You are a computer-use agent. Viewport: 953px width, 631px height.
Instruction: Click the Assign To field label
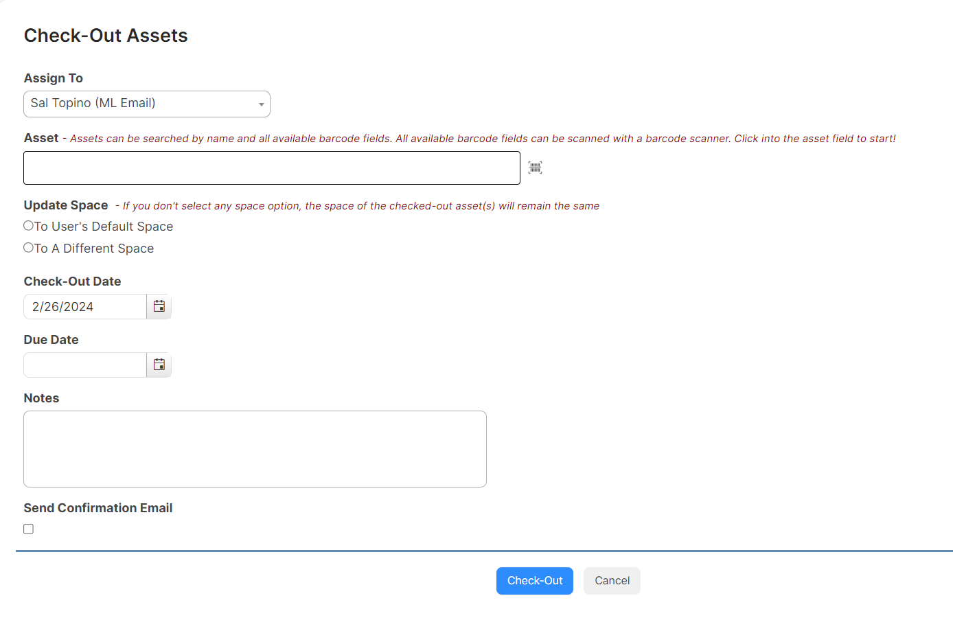54,78
